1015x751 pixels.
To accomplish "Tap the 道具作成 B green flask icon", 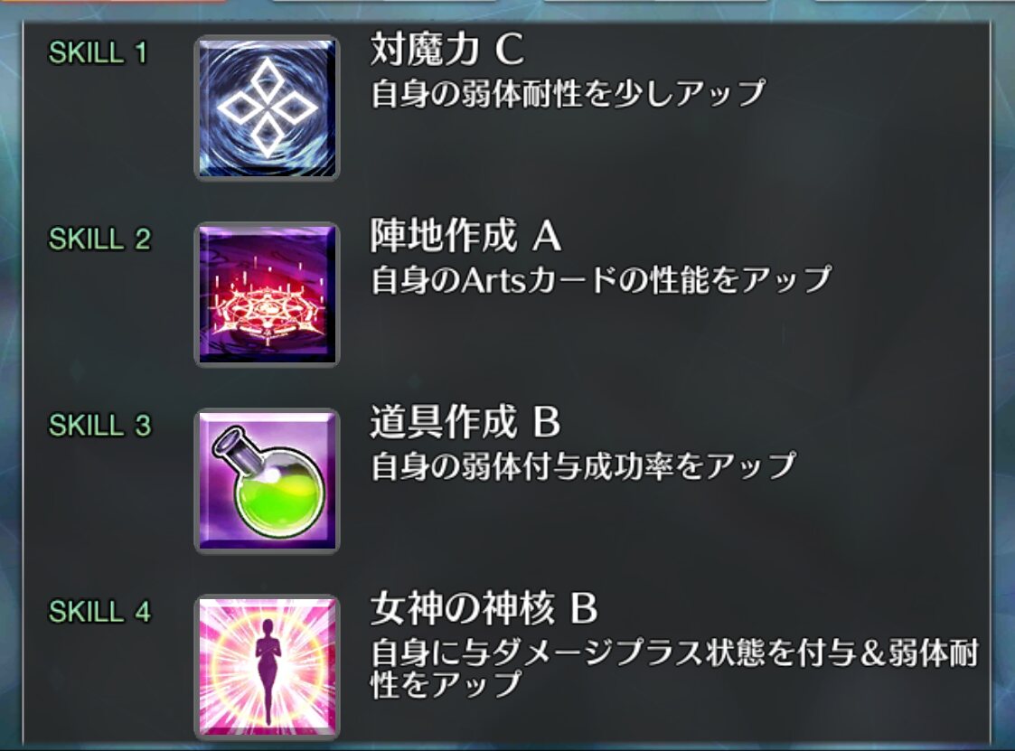I will click(x=267, y=481).
